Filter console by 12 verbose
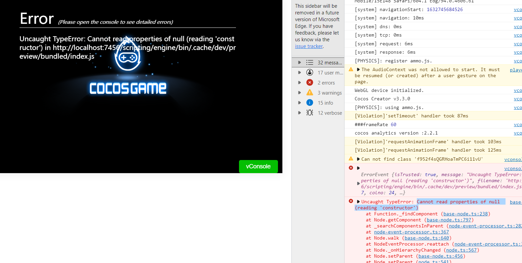The width and height of the screenshot is (522, 263). (318, 113)
